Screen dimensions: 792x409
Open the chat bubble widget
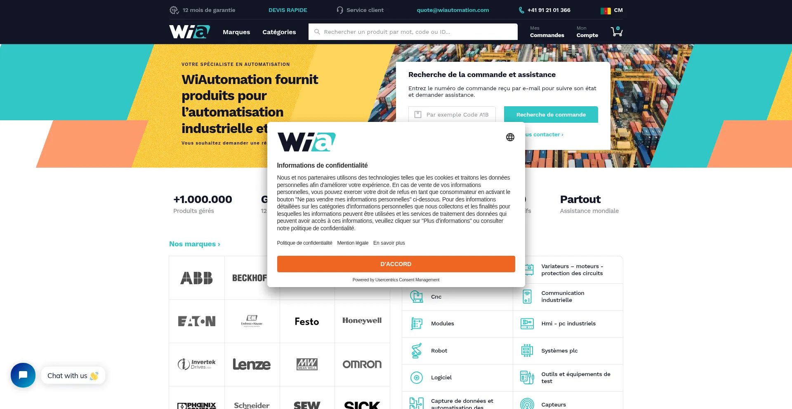click(x=23, y=375)
